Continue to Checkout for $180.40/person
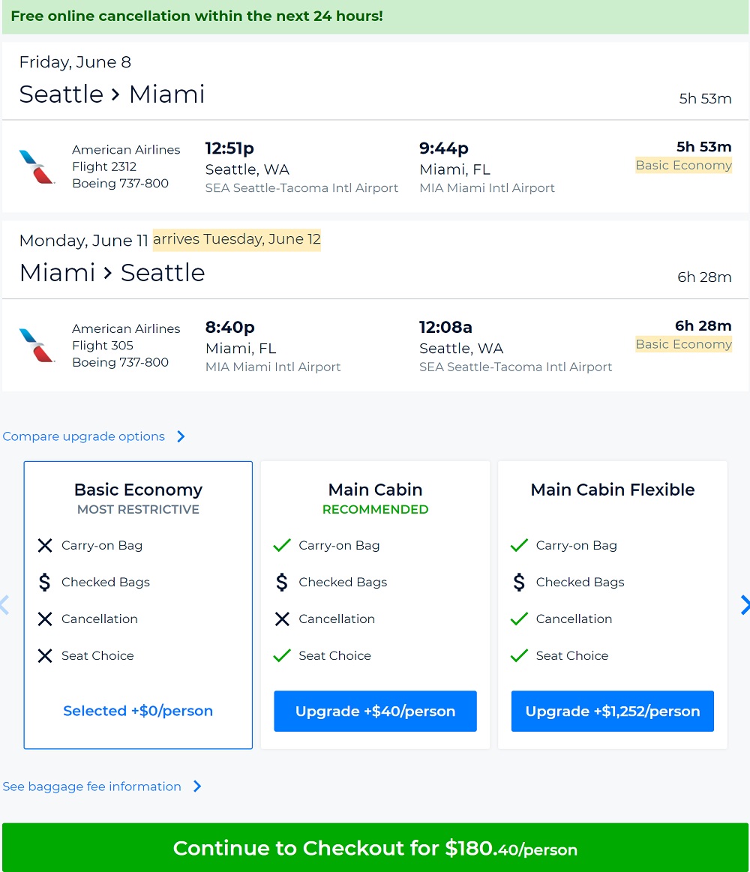Image resolution: width=750 pixels, height=872 pixels. (x=375, y=848)
